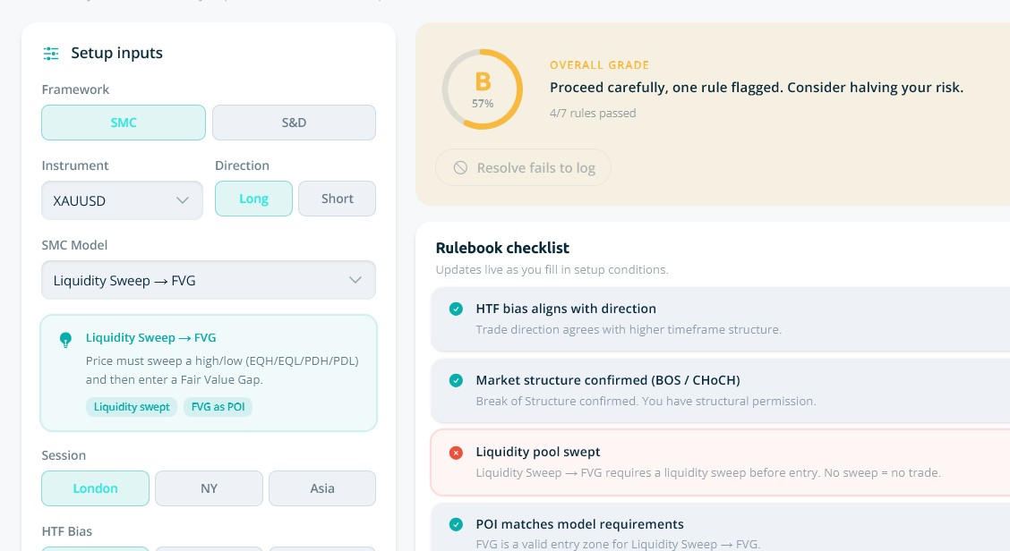This screenshot has width=1010, height=551.
Task: Click the lightbulb icon in model hint
Action: [x=65, y=340]
